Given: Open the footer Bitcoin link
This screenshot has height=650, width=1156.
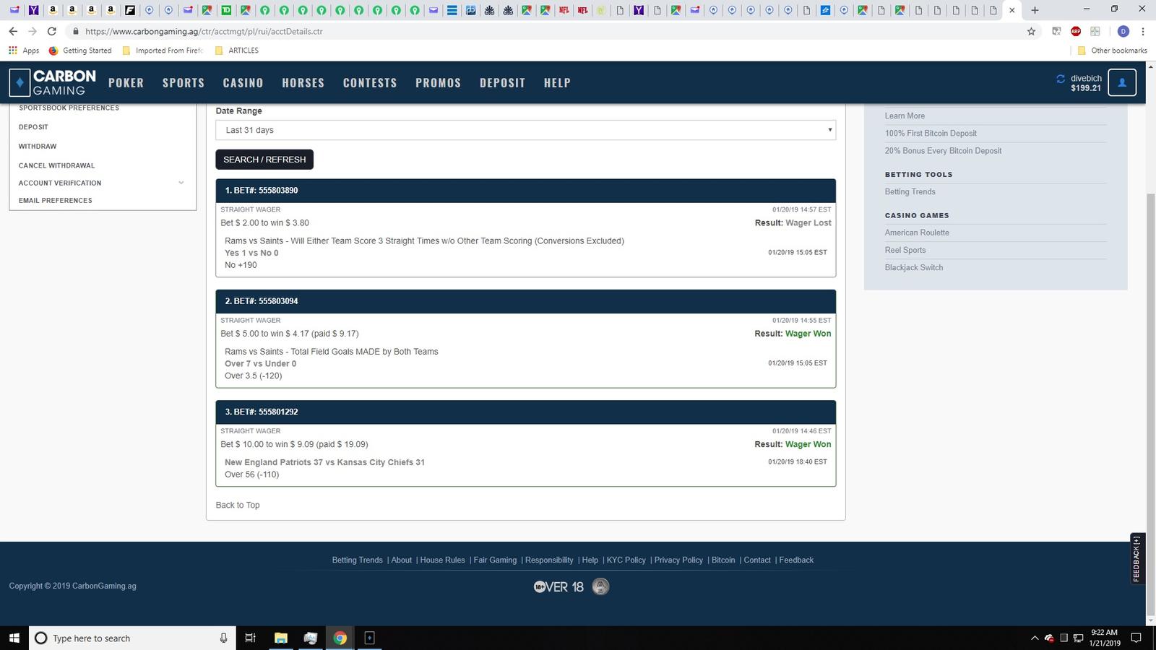Looking at the screenshot, I should tap(723, 560).
